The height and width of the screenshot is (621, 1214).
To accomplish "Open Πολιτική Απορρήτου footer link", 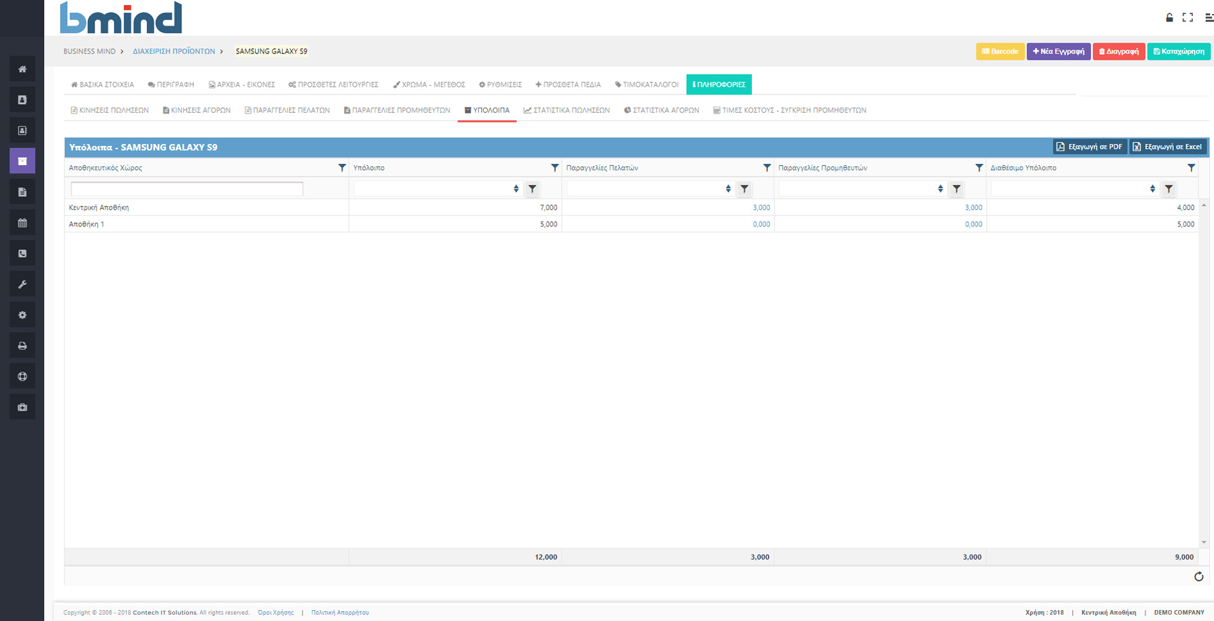I will click(340, 612).
